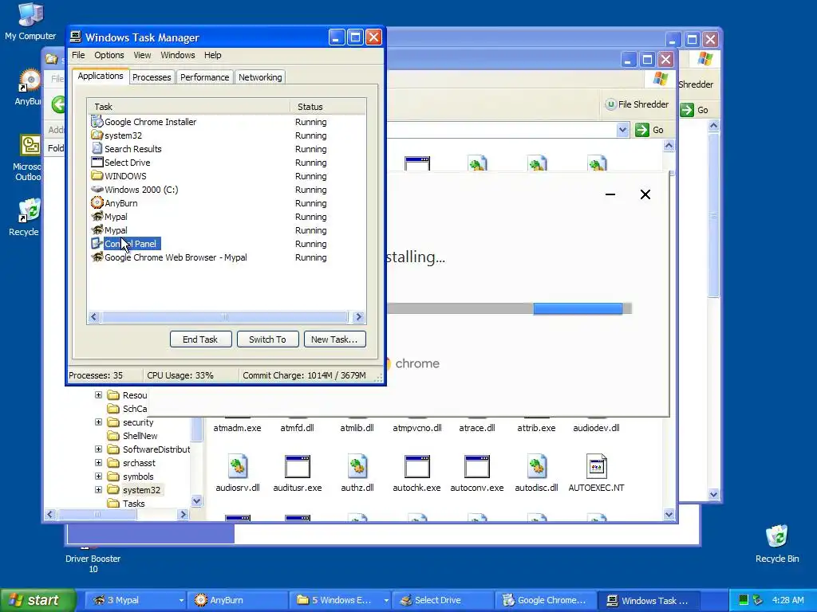Screen dimensions: 817x612
Task: Switch to the Processes tab
Action: pyautogui.click(x=152, y=77)
